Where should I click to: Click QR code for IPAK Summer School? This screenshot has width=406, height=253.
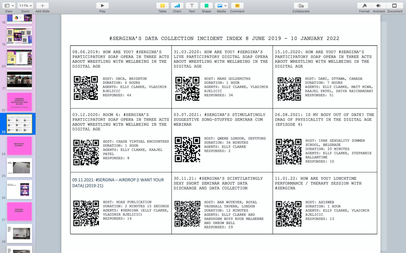click(289, 151)
